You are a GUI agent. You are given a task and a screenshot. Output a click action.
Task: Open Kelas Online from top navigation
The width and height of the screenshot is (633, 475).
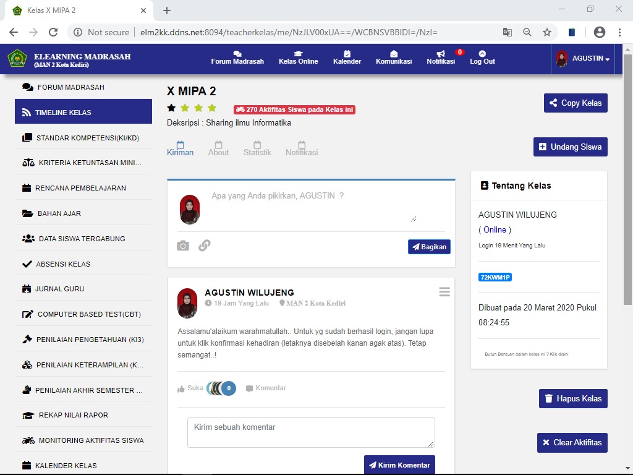(298, 54)
